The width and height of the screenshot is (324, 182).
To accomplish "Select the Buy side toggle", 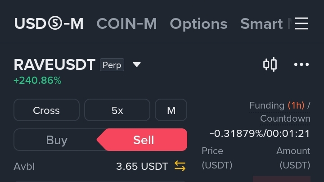I will point(57,140).
